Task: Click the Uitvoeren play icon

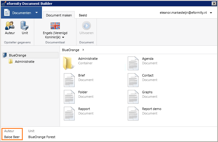Action: pos(86,25)
